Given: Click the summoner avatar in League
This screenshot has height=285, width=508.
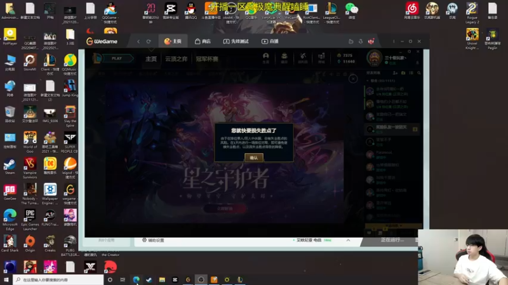Looking at the screenshot, I should click(x=374, y=58).
